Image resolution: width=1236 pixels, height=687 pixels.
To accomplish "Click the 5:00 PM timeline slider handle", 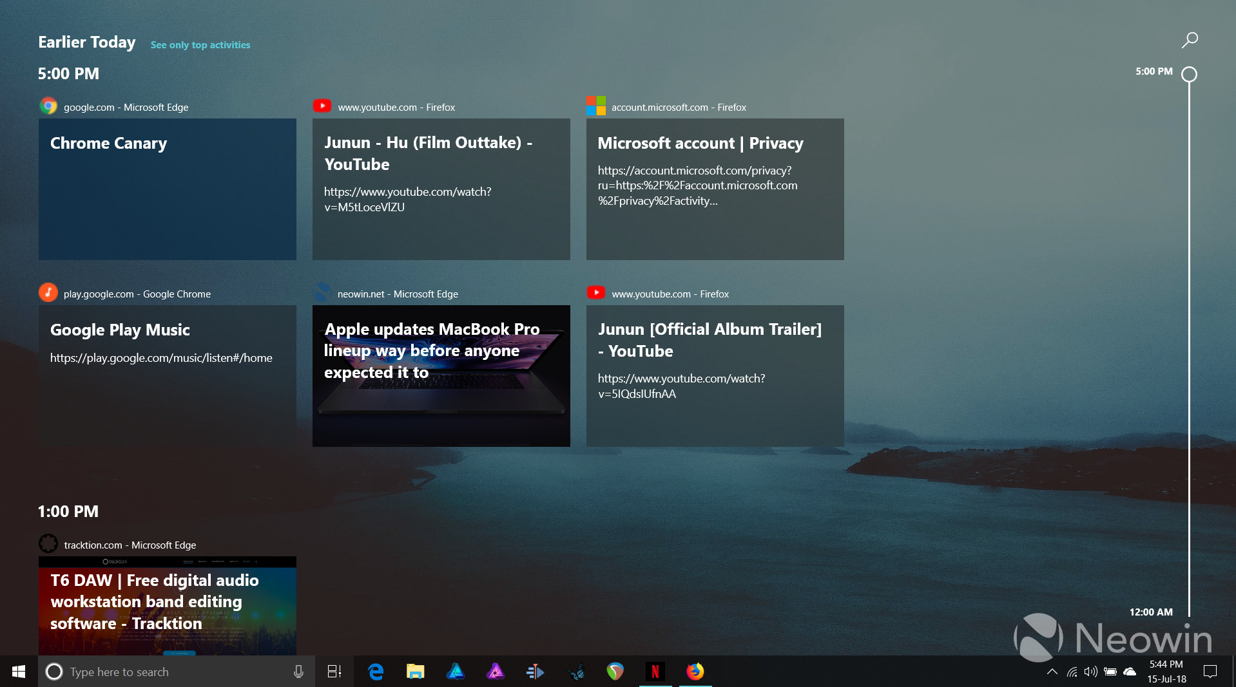I will (1189, 75).
